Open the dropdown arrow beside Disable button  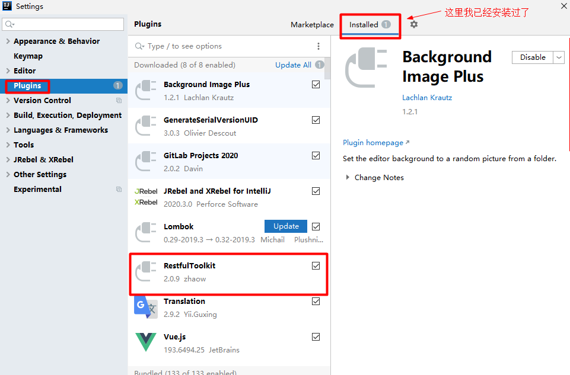(x=559, y=57)
